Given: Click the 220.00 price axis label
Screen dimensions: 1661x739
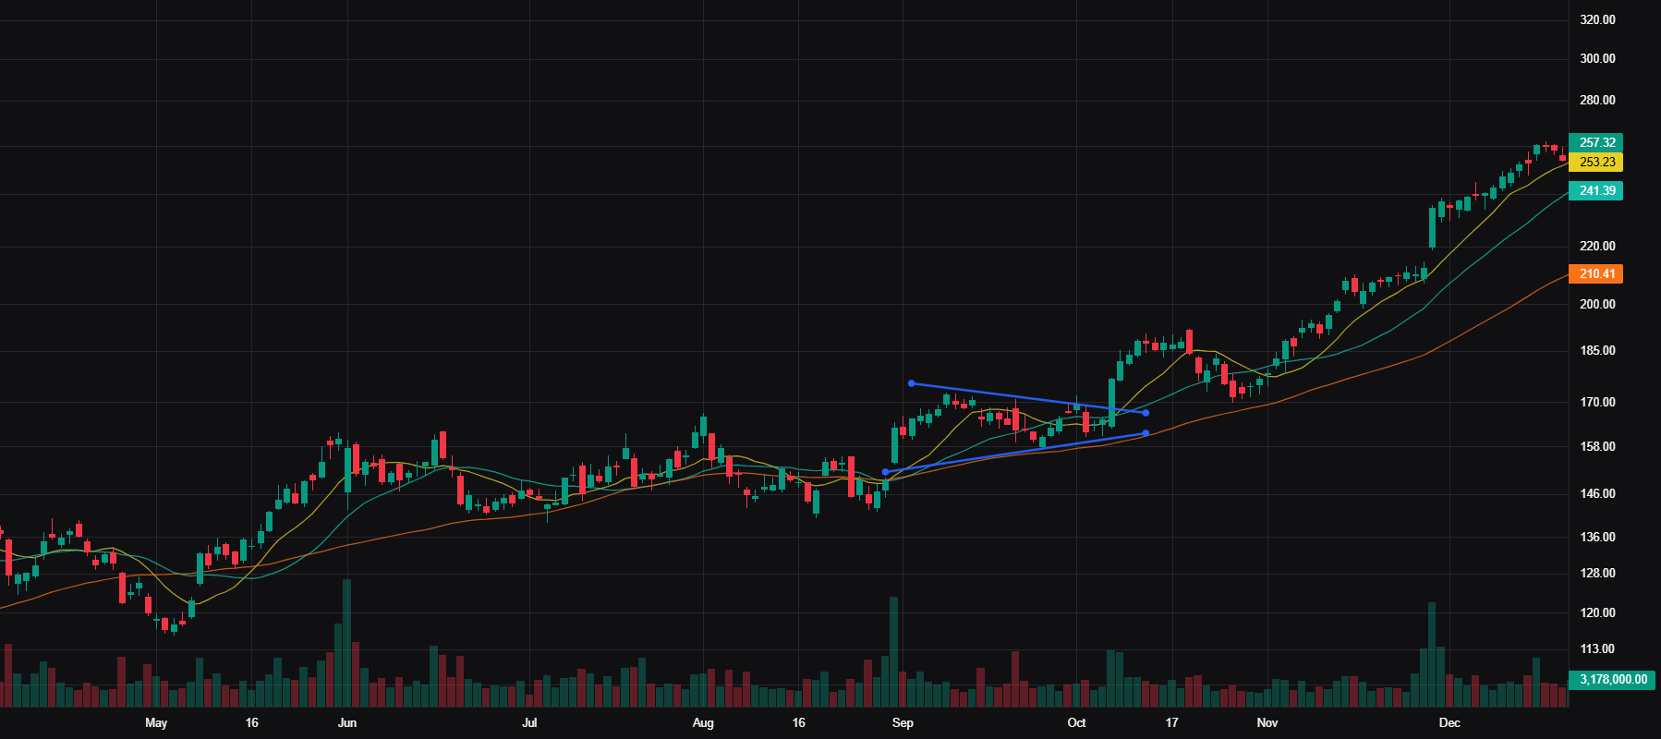Looking at the screenshot, I should pos(1597,246).
